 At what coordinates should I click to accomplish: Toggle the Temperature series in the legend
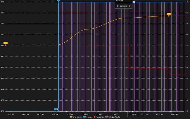point(77,117)
